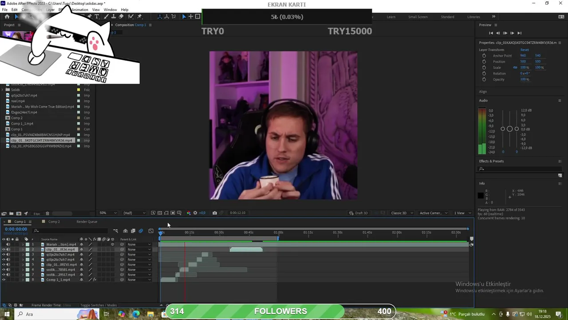Open Classic 3D renderer dropdown

click(x=401, y=213)
